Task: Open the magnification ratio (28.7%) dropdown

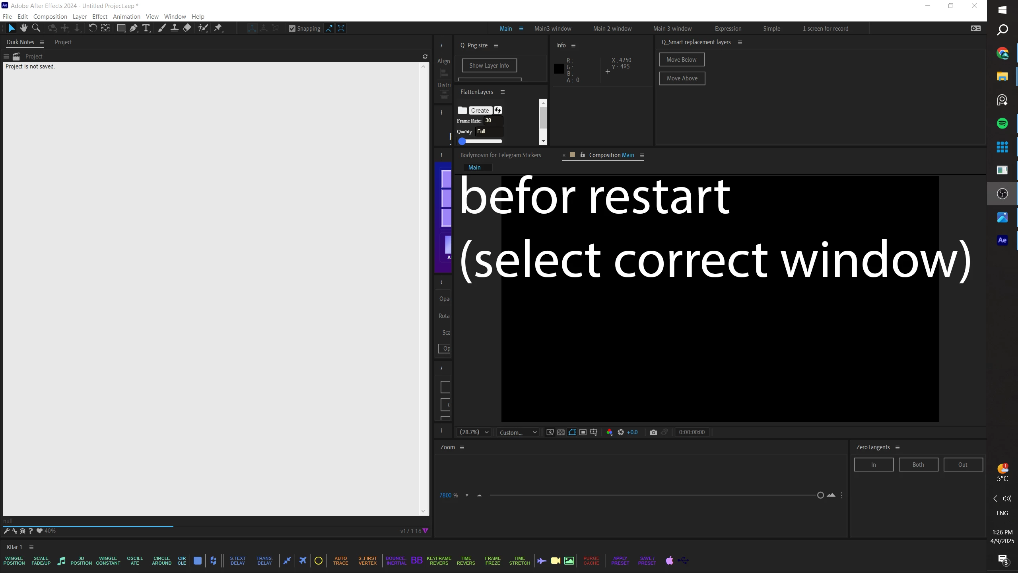Action: 474,432
